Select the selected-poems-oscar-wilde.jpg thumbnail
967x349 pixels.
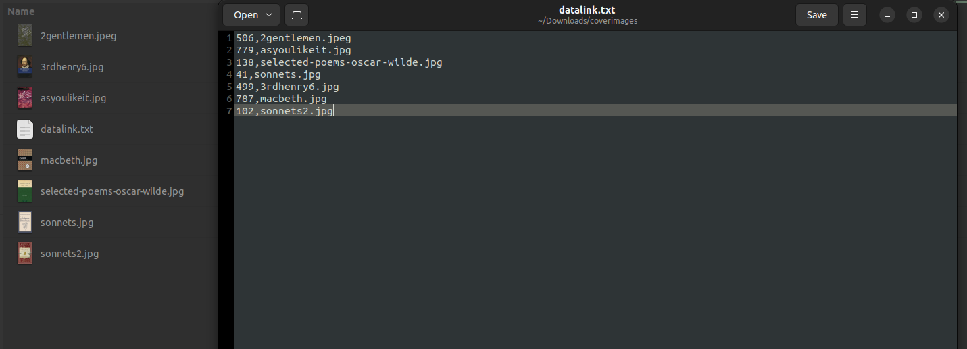tap(25, 191)
